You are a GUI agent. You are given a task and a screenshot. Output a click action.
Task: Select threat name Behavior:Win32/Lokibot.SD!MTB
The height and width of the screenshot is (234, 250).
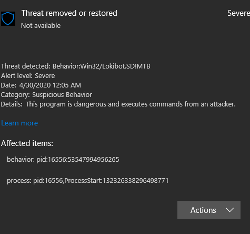tap(102, 66)
